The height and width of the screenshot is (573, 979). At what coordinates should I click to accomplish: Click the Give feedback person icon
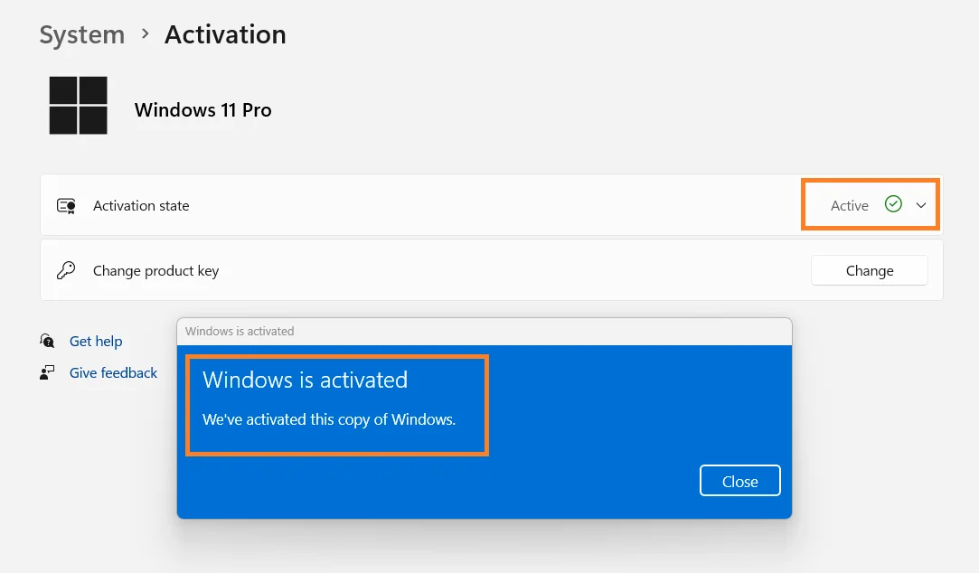coord(48,372)
